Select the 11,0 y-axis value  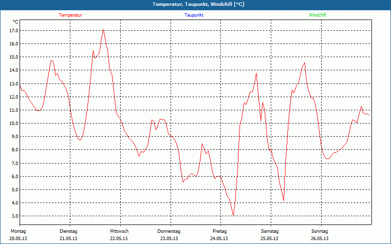13,110
